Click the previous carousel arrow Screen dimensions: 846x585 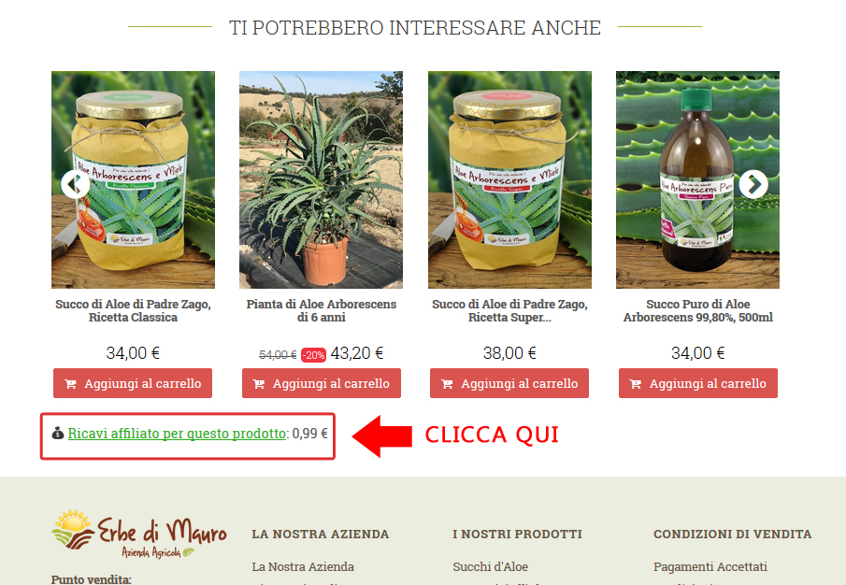(x=76, y=184)
